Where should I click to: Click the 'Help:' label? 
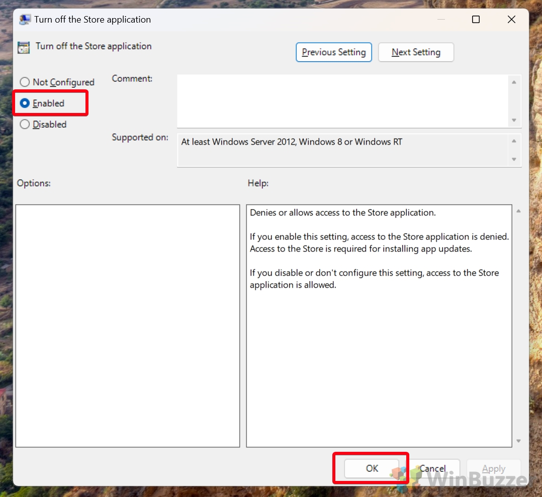[x=258, y=183]
